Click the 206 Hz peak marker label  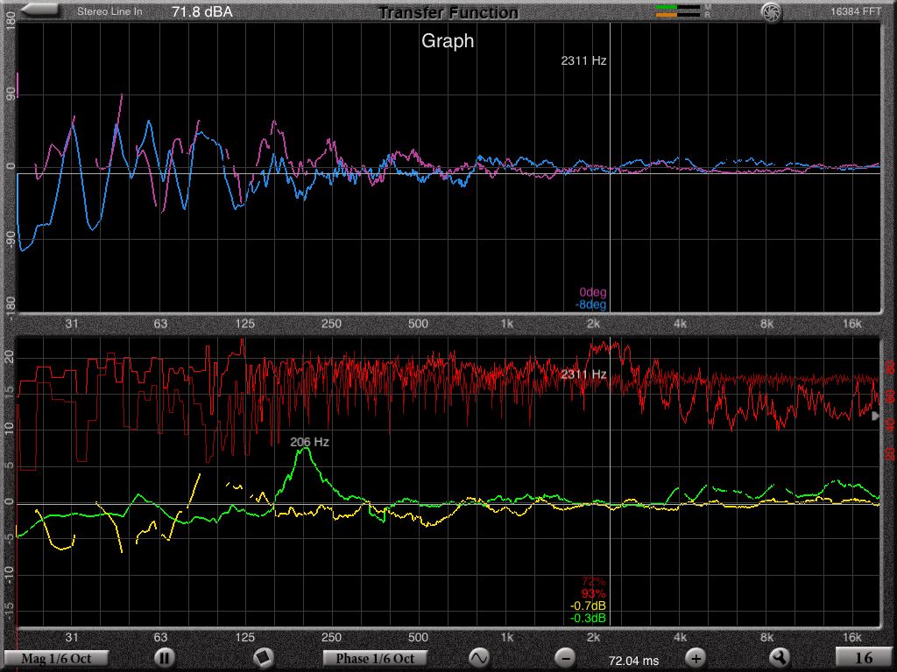pyautogui.click(x=309, y=443)
